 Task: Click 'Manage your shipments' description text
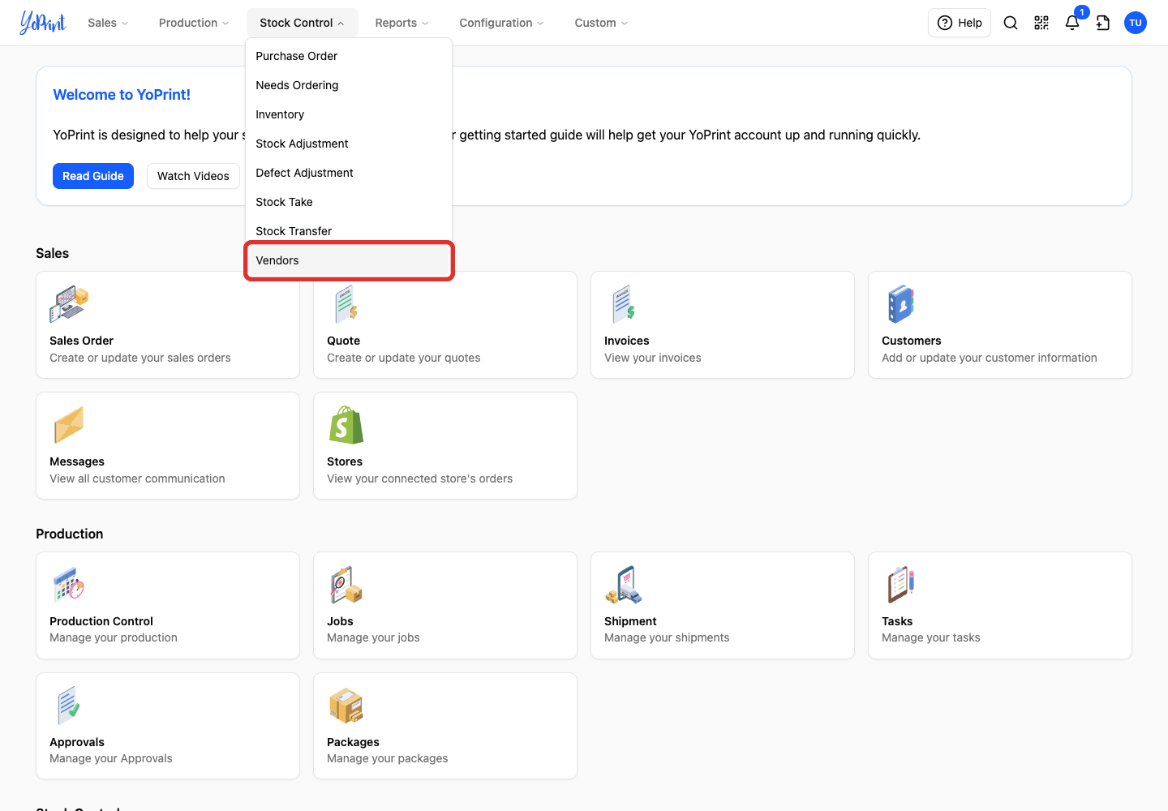click(x=667, y=637)
